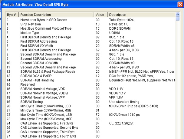
Task: Select 'Second SDRAM I/O Width' row
Action: (90, 63)
